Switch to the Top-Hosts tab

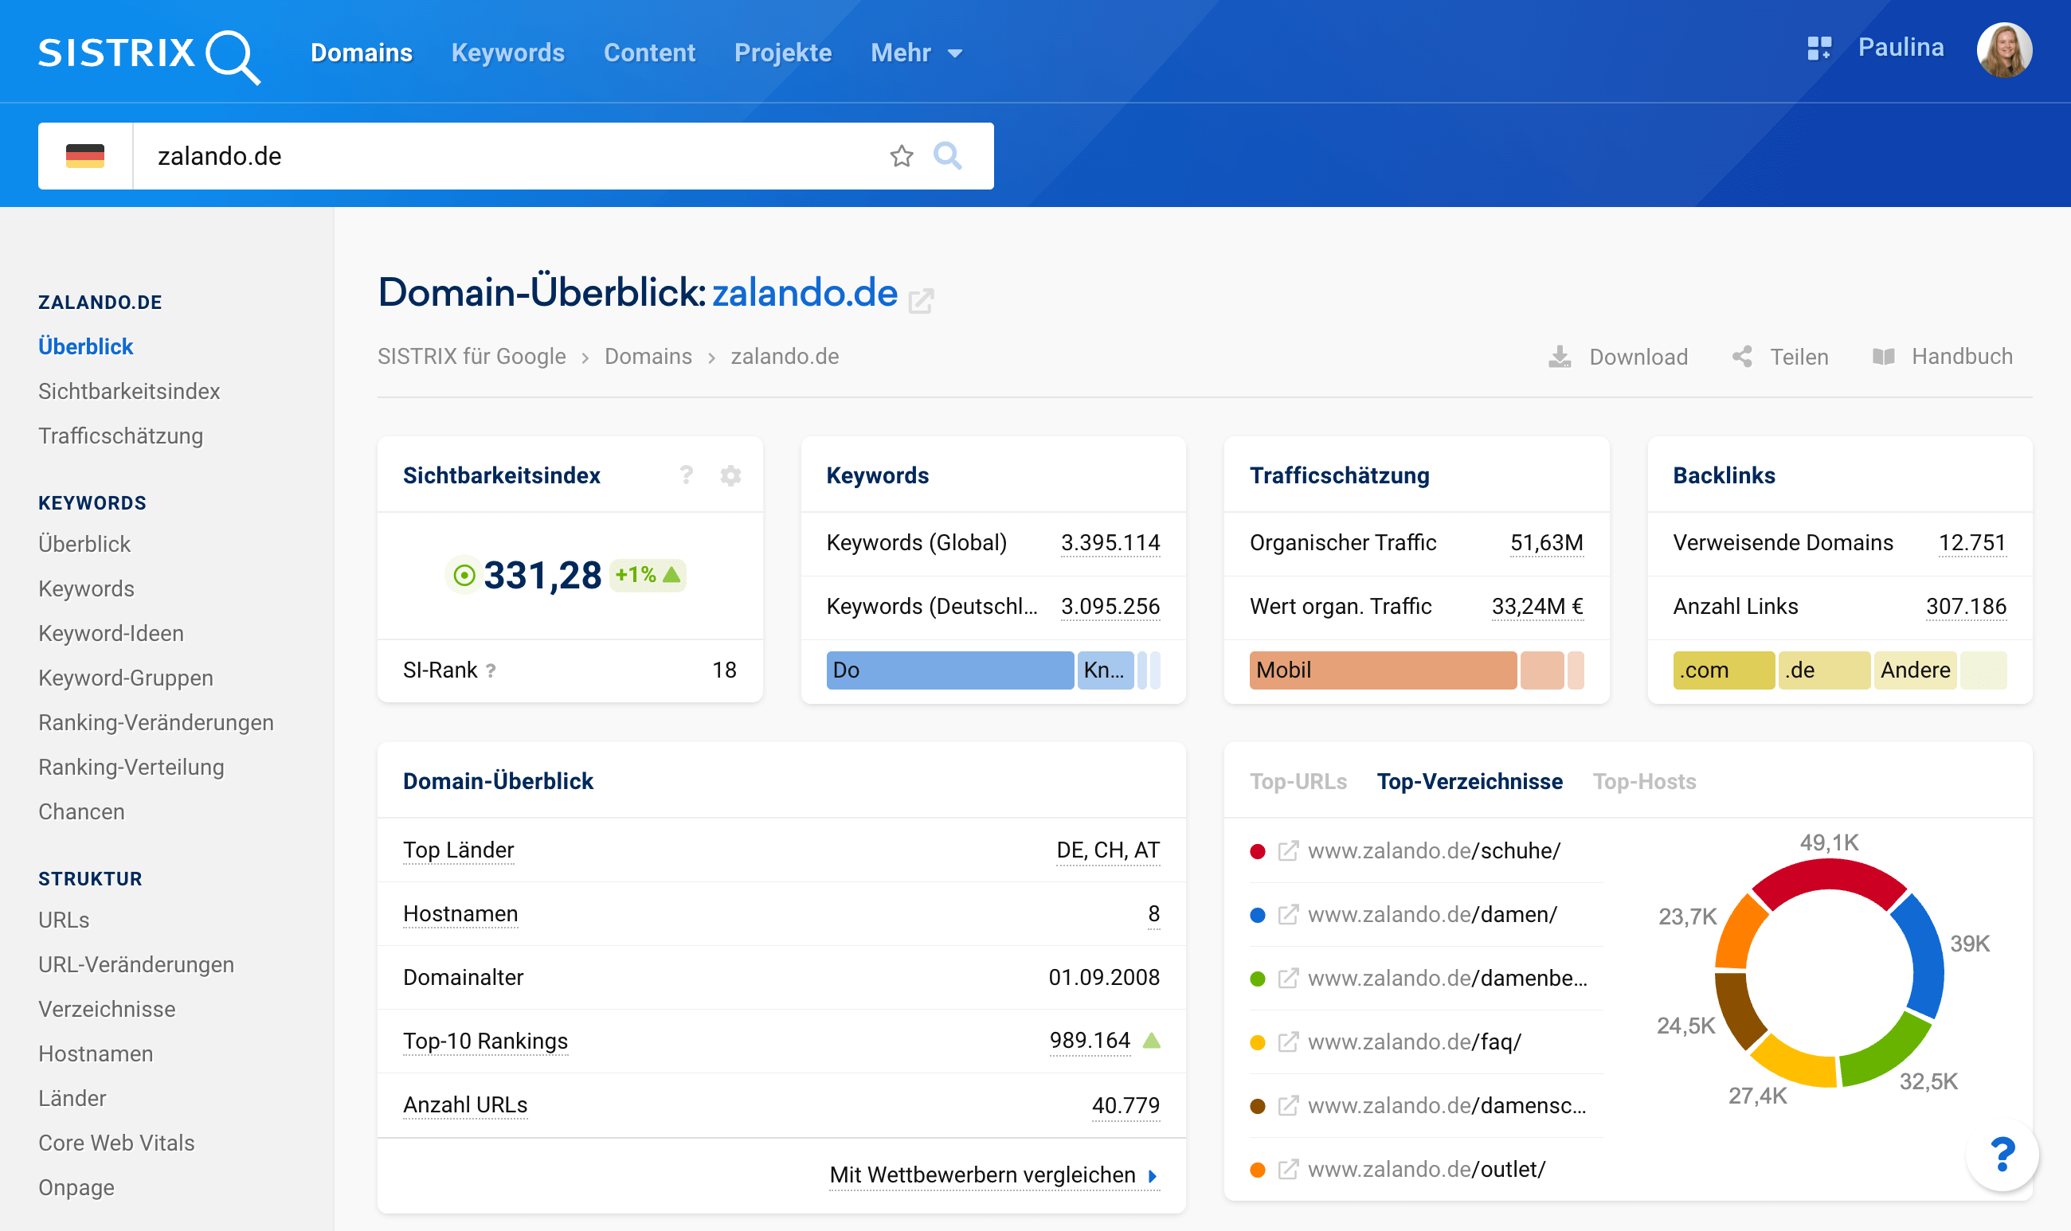[x=1644, y=781]
